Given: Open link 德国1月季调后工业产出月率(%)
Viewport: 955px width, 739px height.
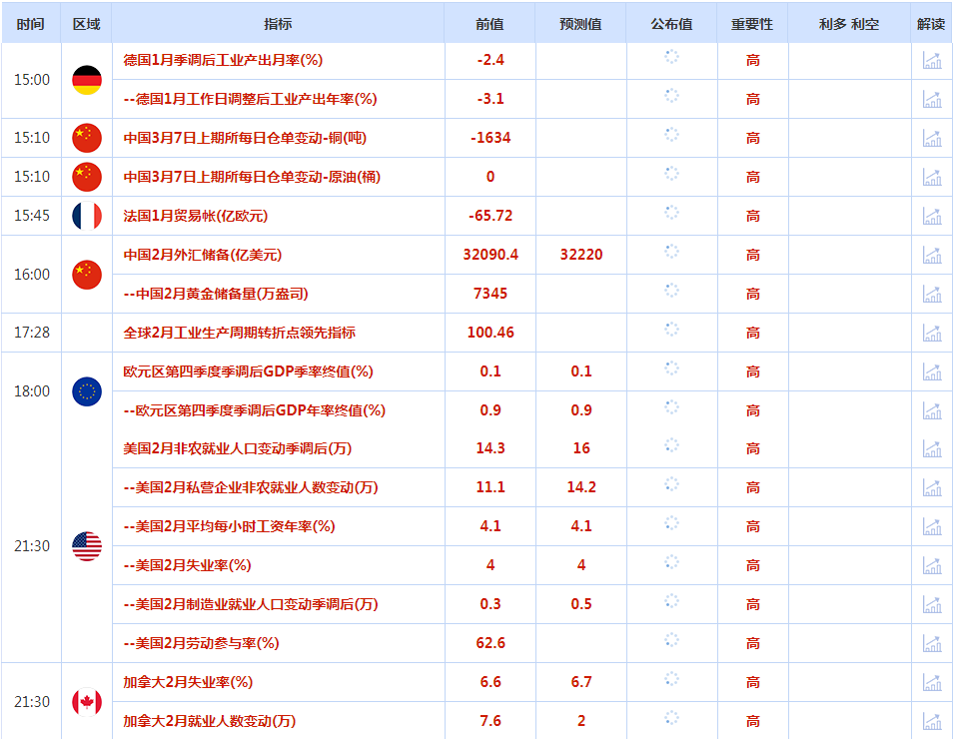Looking at the screenshot, I should tap(223, 60).
